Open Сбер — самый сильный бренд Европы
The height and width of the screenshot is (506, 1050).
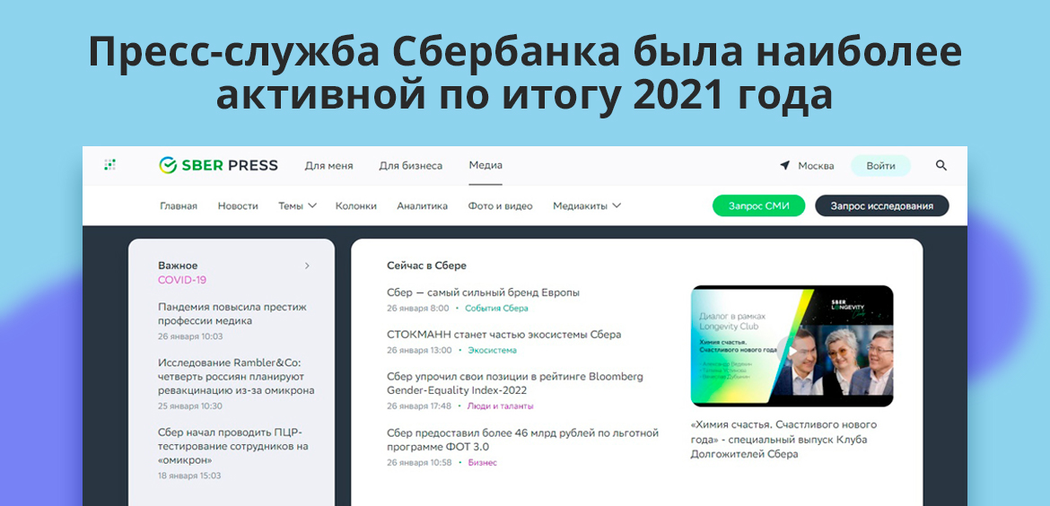coord(484,292)
